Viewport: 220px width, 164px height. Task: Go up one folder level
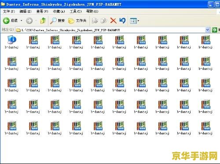43,21
